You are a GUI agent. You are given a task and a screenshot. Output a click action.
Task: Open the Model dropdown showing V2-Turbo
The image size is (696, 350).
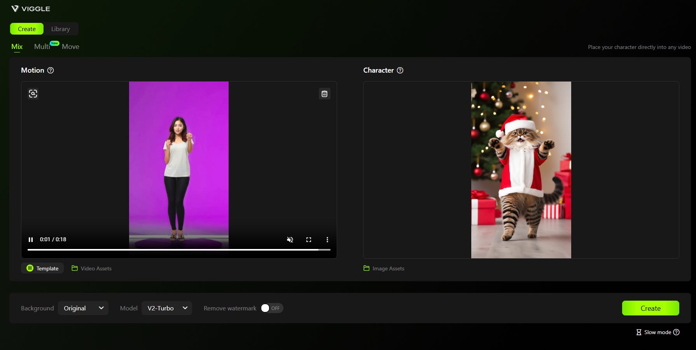point(167,308)
